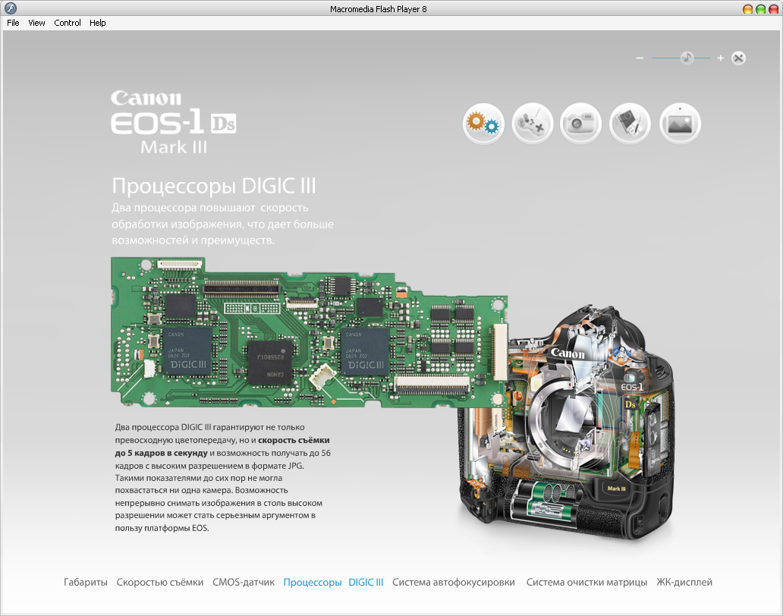Minimize the Flash Player window
Viewport: 783px width, 616px height.
coord(747,9)
